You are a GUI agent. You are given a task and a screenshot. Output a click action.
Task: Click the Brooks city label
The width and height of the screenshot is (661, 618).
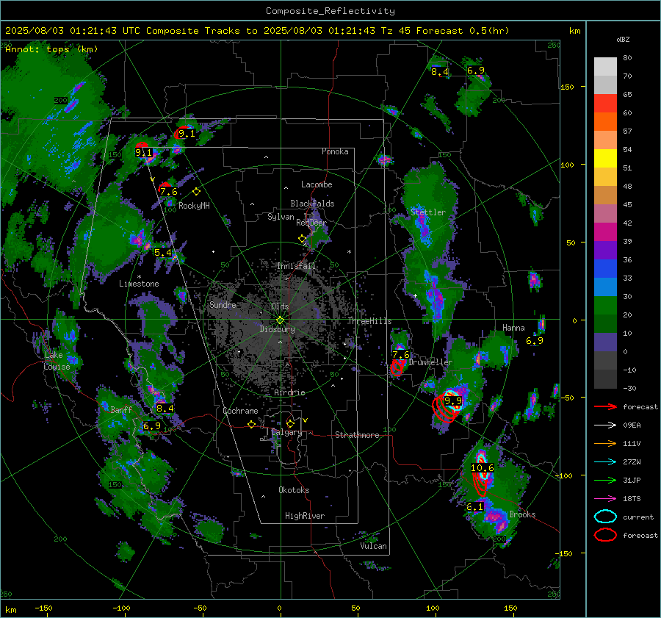coord(522,514)
